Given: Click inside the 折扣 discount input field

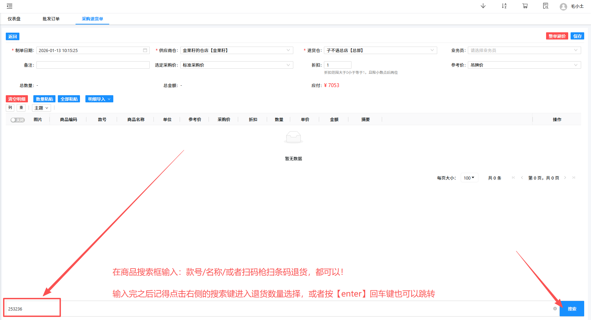Looking at the screenshot, I should (338, 65).
